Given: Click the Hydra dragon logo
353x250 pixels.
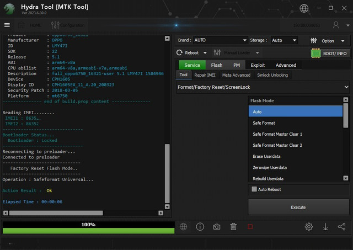Looking at the screenshot, I should [9, 9].
